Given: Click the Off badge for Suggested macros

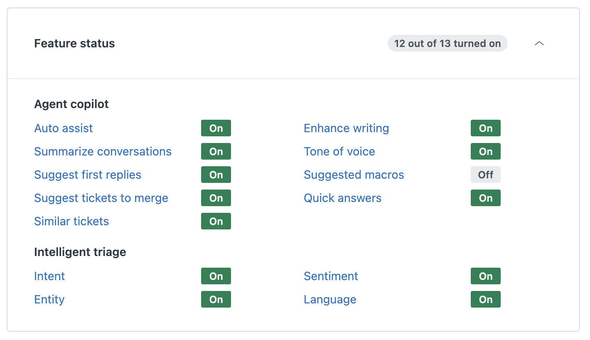Looking at the screenshot, I should click(x=485, y=175).
